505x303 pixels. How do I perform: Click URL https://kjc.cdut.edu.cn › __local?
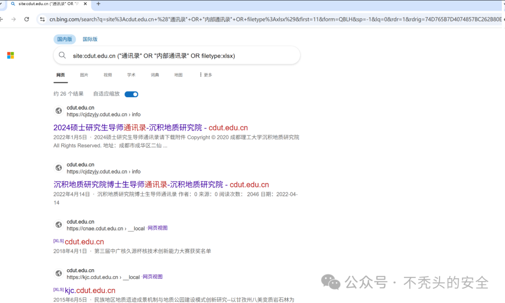(x=103, y=277)
